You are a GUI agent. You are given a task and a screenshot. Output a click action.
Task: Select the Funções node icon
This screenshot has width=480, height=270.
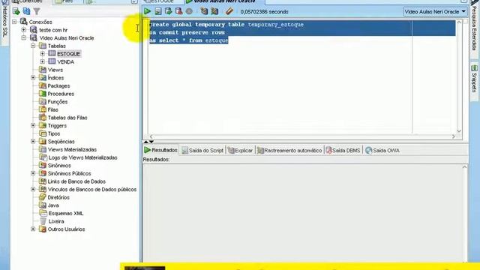click(43, 102)
